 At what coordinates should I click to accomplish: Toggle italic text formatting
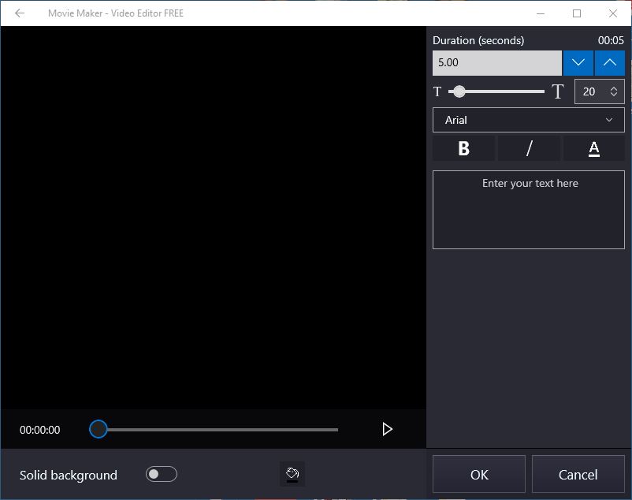(529, 148)
